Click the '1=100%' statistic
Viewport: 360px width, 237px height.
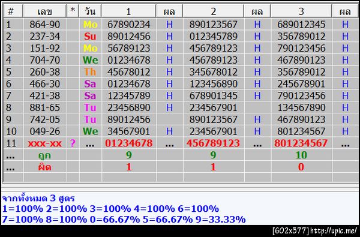(x=23, y=209)
